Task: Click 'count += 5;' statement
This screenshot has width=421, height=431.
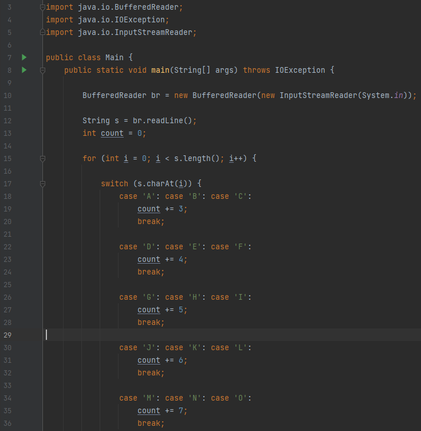Action: pos(162,309)
